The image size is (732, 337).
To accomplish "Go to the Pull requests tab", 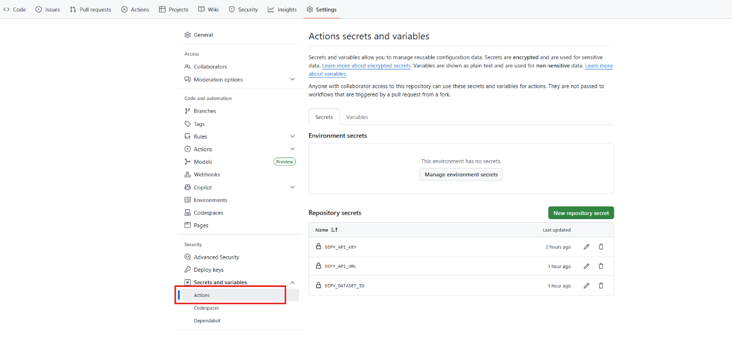I will pyautogui.click(x=90, y=9).
